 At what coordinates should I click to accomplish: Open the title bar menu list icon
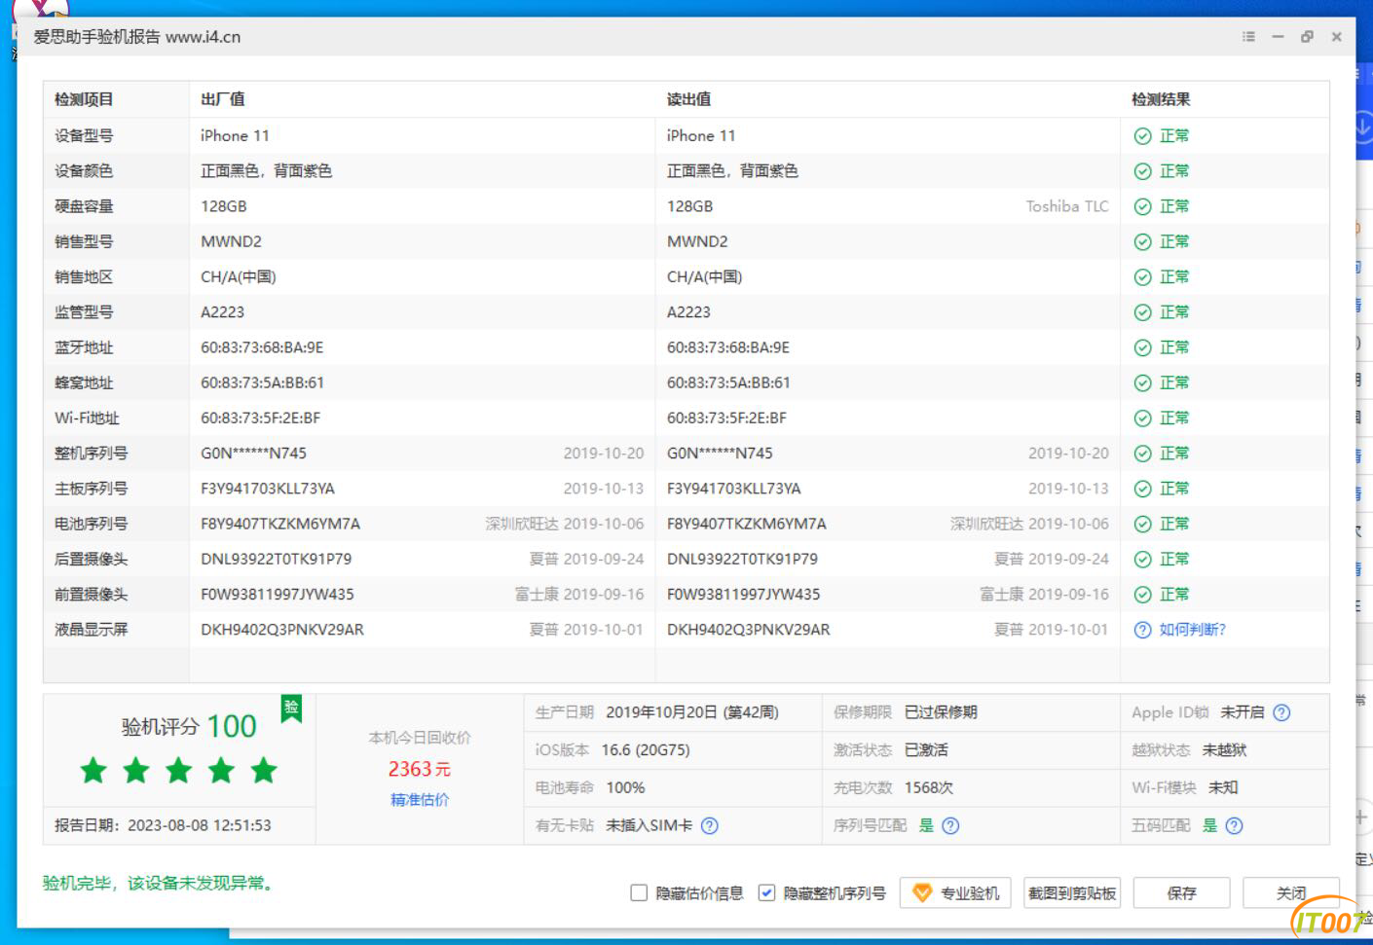[x=1248, y=37]
